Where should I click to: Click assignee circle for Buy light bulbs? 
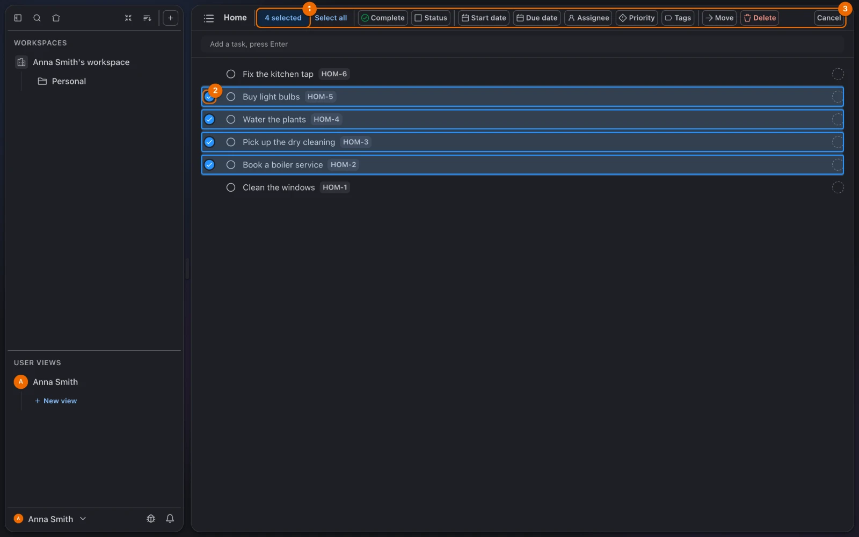coord(838,97)
